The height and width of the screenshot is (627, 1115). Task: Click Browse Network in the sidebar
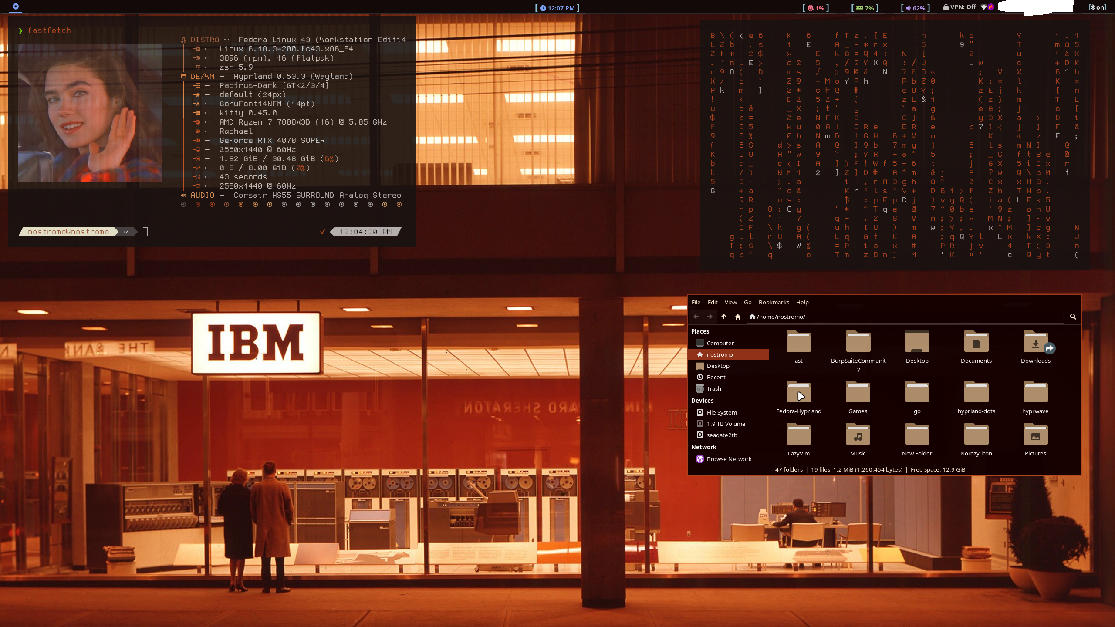[x=729, y=459]
